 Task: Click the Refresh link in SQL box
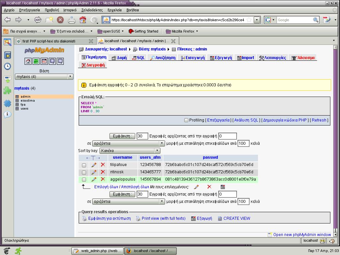coord(319,120)
